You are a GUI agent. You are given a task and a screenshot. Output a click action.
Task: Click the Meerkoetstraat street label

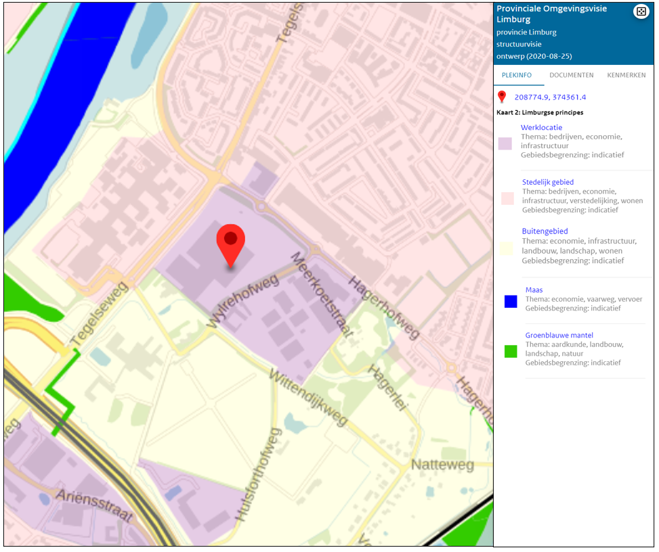(322, 294)
